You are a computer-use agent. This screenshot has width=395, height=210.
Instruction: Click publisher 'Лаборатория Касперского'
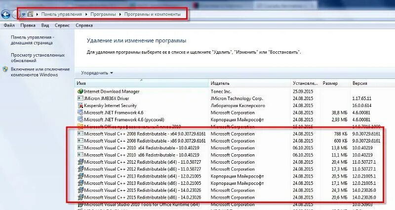[238, 105]
